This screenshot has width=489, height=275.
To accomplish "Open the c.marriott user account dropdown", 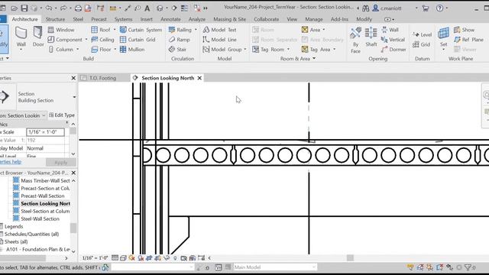I will tap(416, 8).
